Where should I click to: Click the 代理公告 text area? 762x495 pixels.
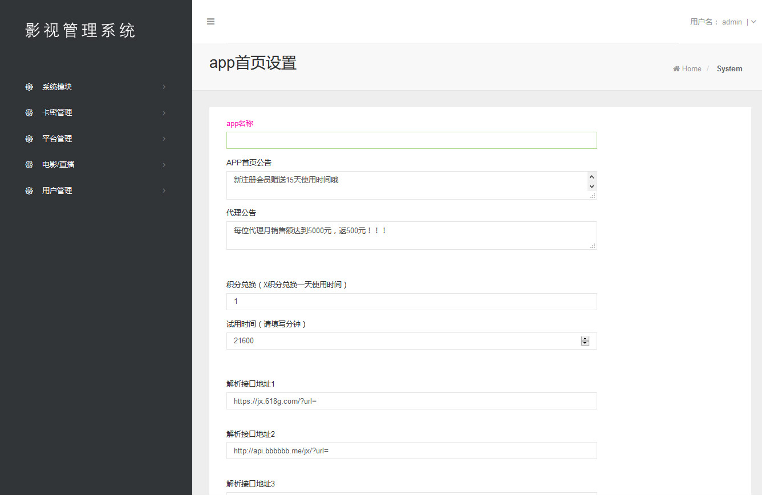coord(411,236)
